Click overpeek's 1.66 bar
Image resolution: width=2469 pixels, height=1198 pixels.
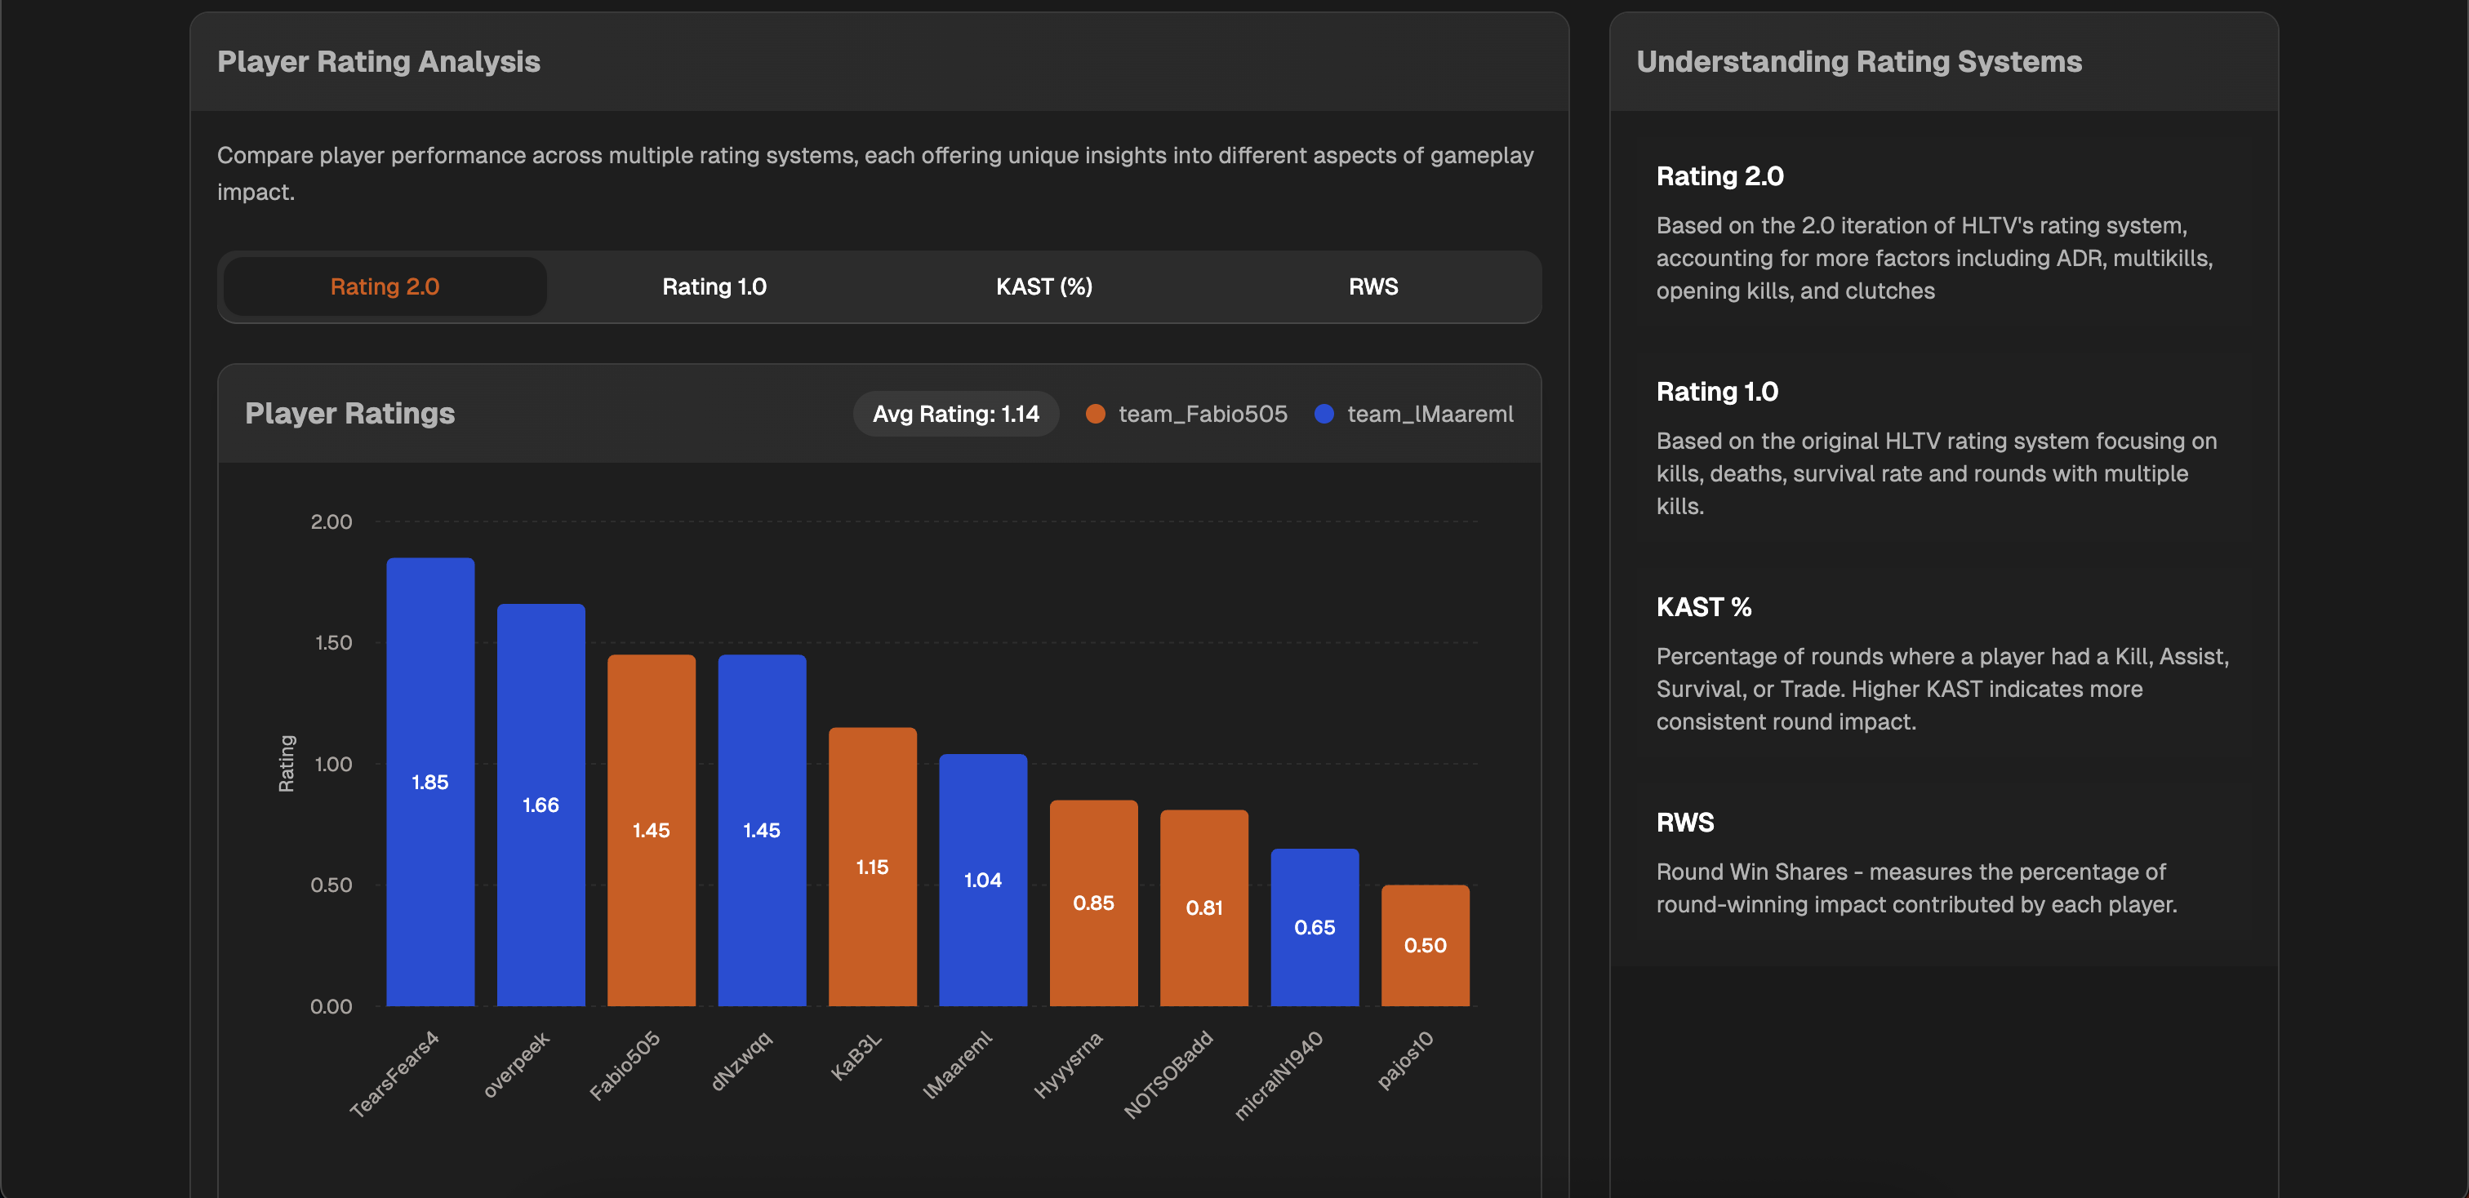541,805
